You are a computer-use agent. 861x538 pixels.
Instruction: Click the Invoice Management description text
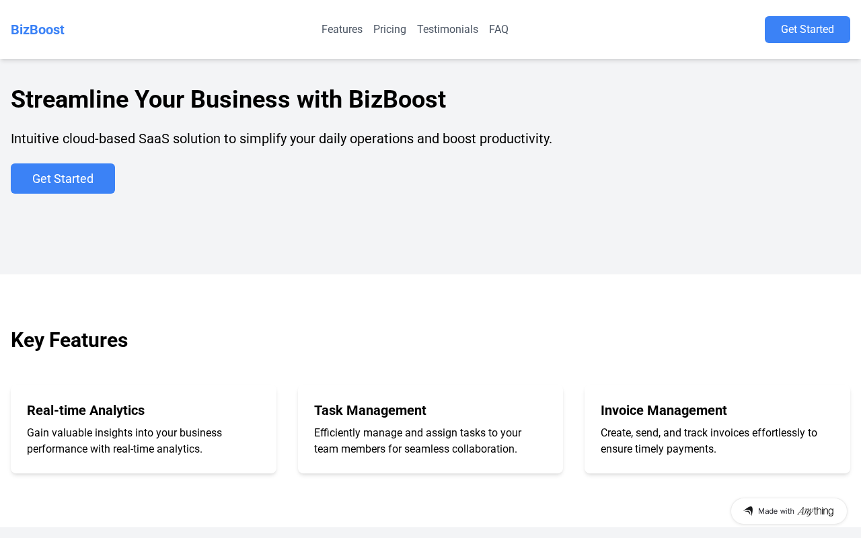point(708,440)
